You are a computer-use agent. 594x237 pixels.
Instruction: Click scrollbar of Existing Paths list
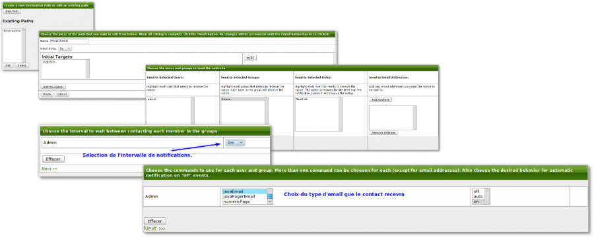pos(24,45)
